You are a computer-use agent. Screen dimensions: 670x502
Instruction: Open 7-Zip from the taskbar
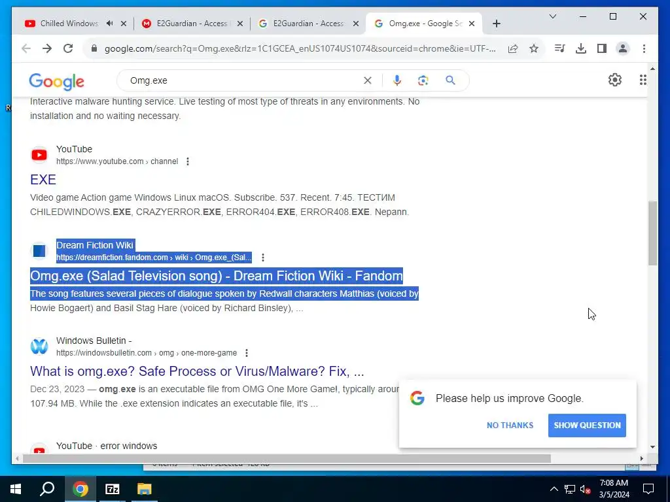click(x=112, y=489)
